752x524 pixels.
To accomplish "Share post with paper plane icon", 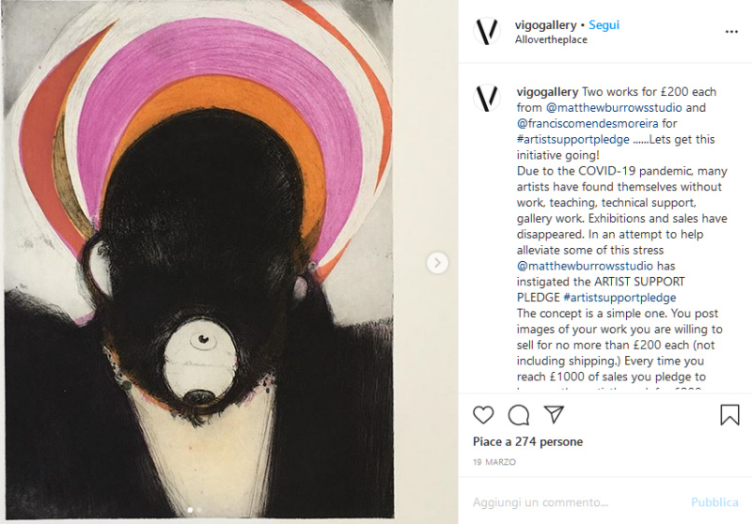I will 554,414.
